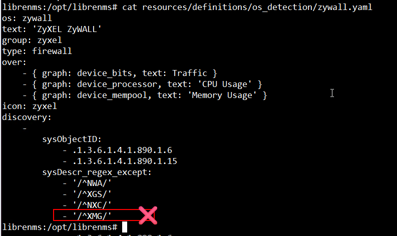Click the 'type: firewall' line
Image resolution: width=397 pixels, height=236 pixels.
(37, 51)
